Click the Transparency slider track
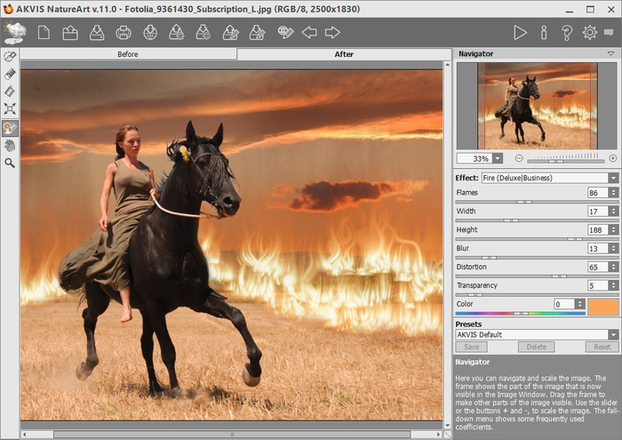 point(537,295)
